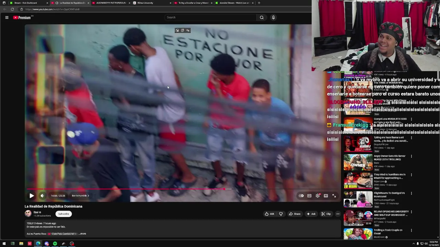Open options for Compré una NVIDIA RTX 5090
Screen dimensions: 440x247
(x=411, y=119)
